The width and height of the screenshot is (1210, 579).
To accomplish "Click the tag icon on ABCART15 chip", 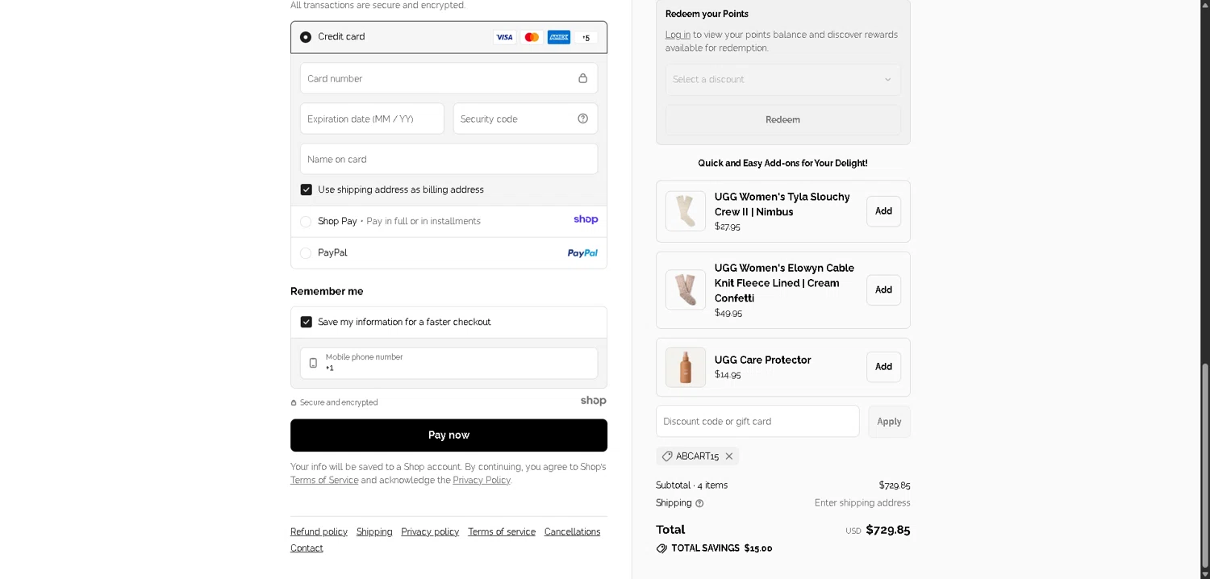I will pyautogui.click(x=667, y=456).
